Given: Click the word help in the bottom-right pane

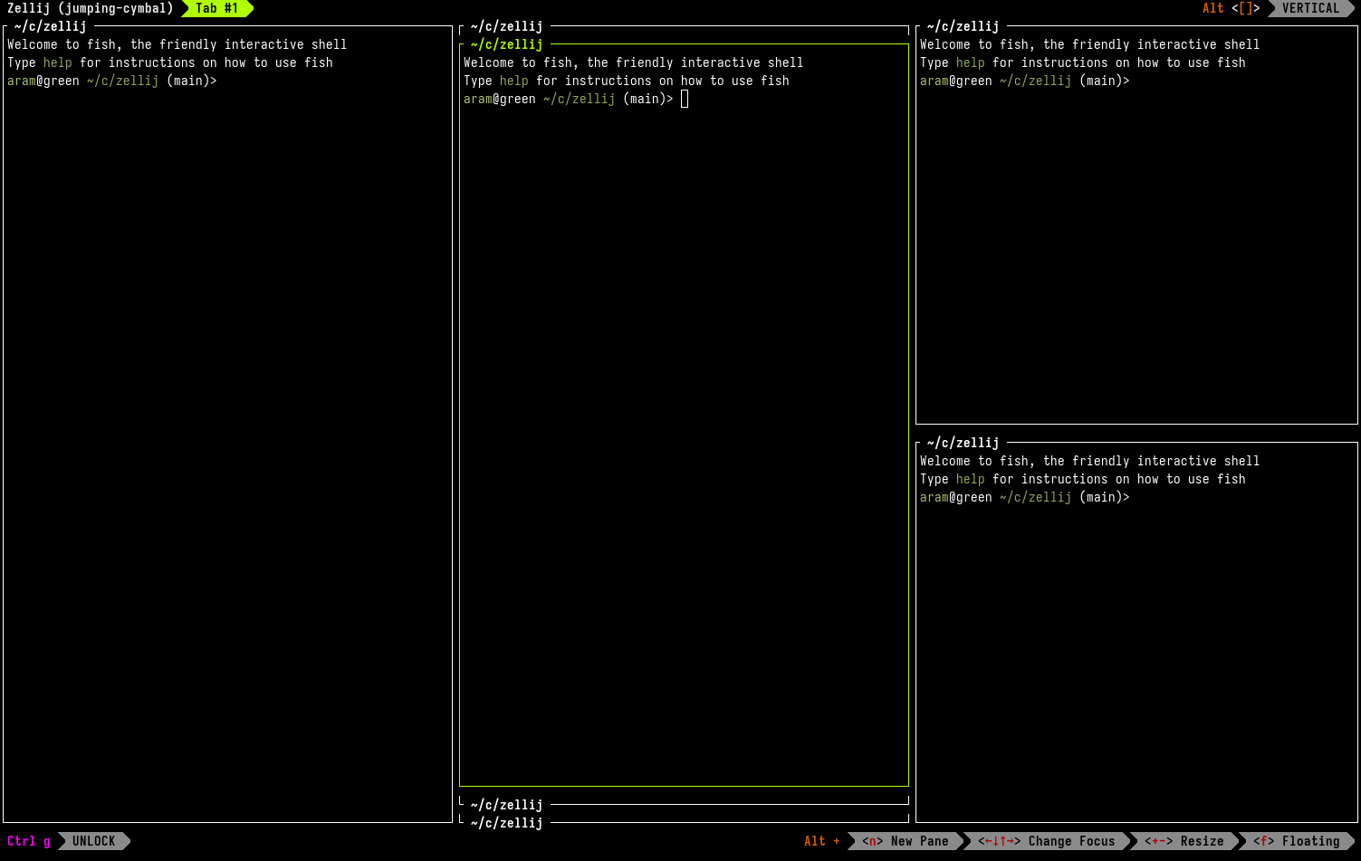Looking at the screenshot, I should click(x=971, y=479).
